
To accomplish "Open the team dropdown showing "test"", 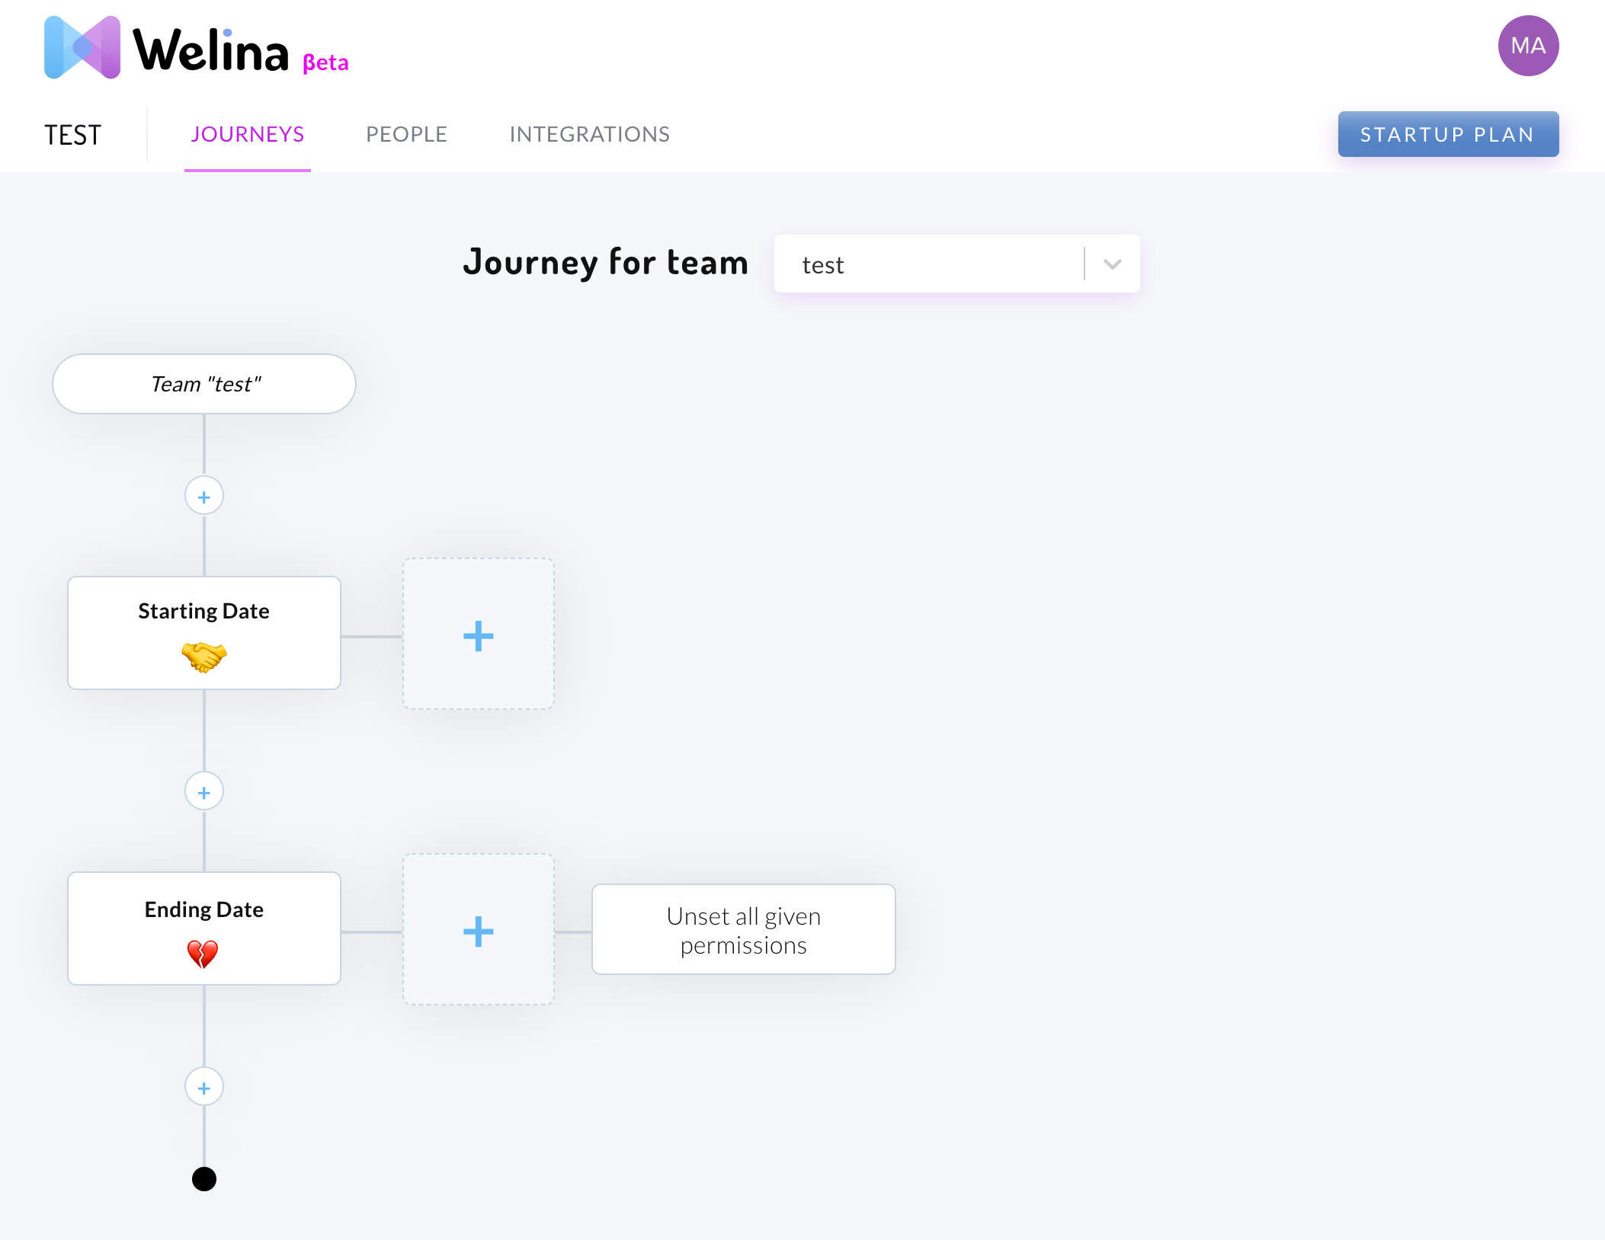I will [927, 264].
